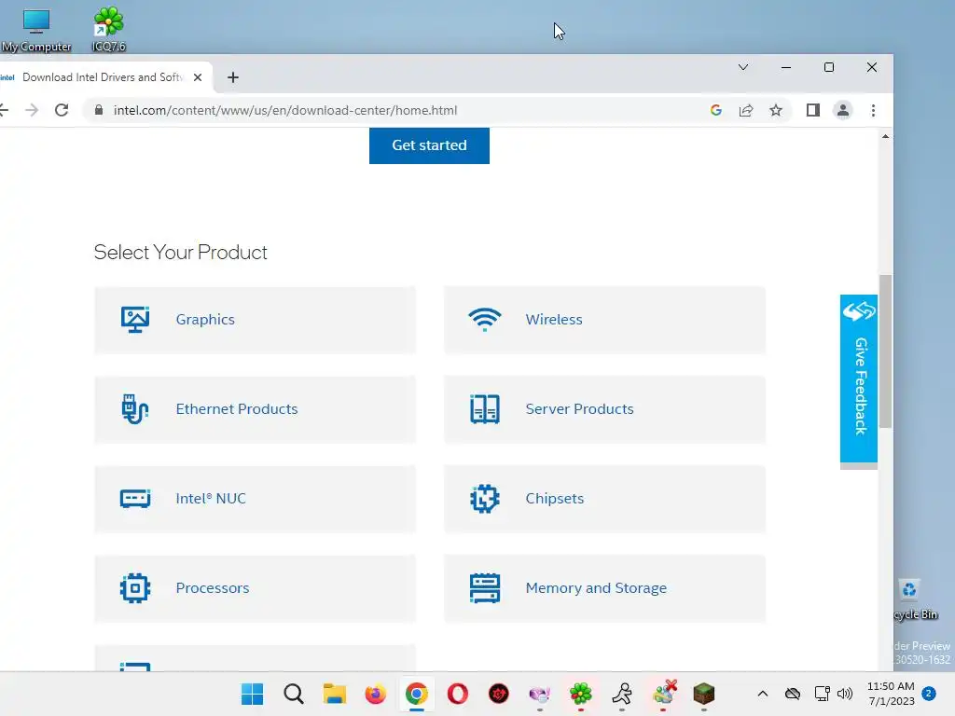Viewport: 955px width, 716px height.
Task: Click the site lock security icon
Action: tap(98, 110)
